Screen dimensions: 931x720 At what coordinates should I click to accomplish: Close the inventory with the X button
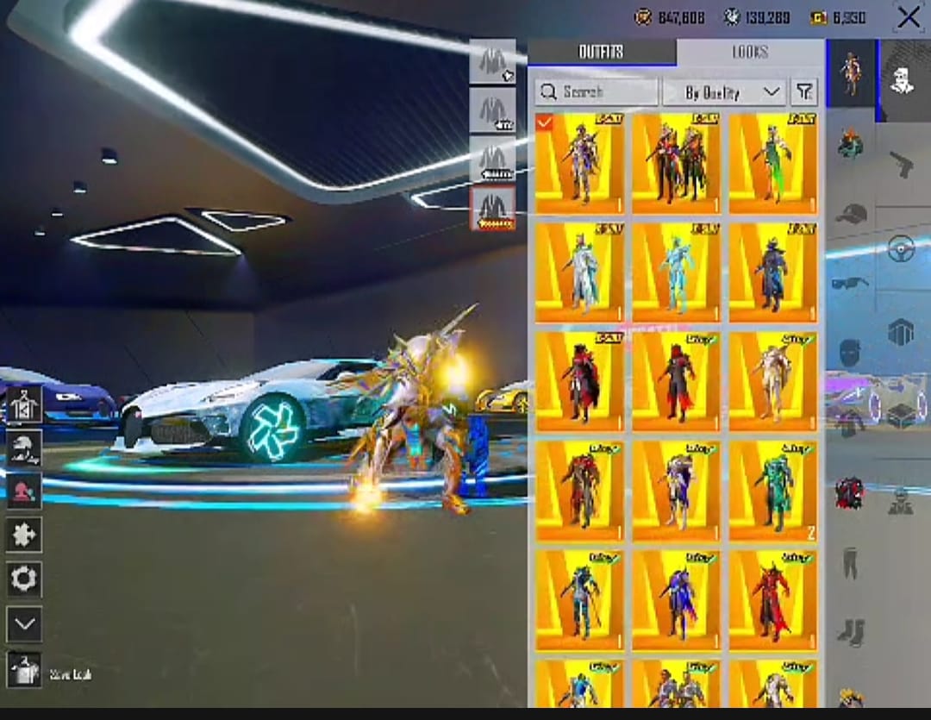pos(909,17)
